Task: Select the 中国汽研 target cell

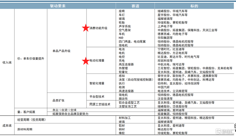Action: (163, 87)
